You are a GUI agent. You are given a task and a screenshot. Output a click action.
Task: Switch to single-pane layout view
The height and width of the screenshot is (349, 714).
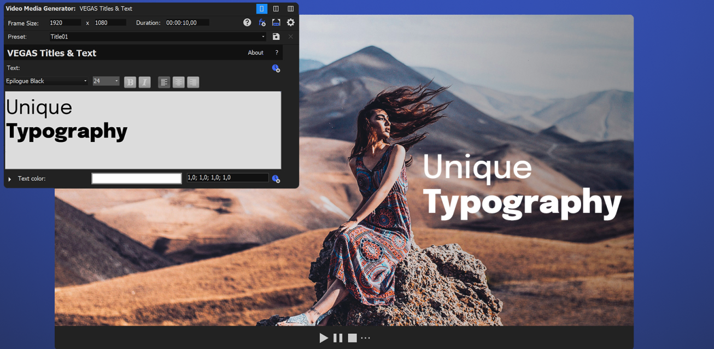tap(261, 9)
